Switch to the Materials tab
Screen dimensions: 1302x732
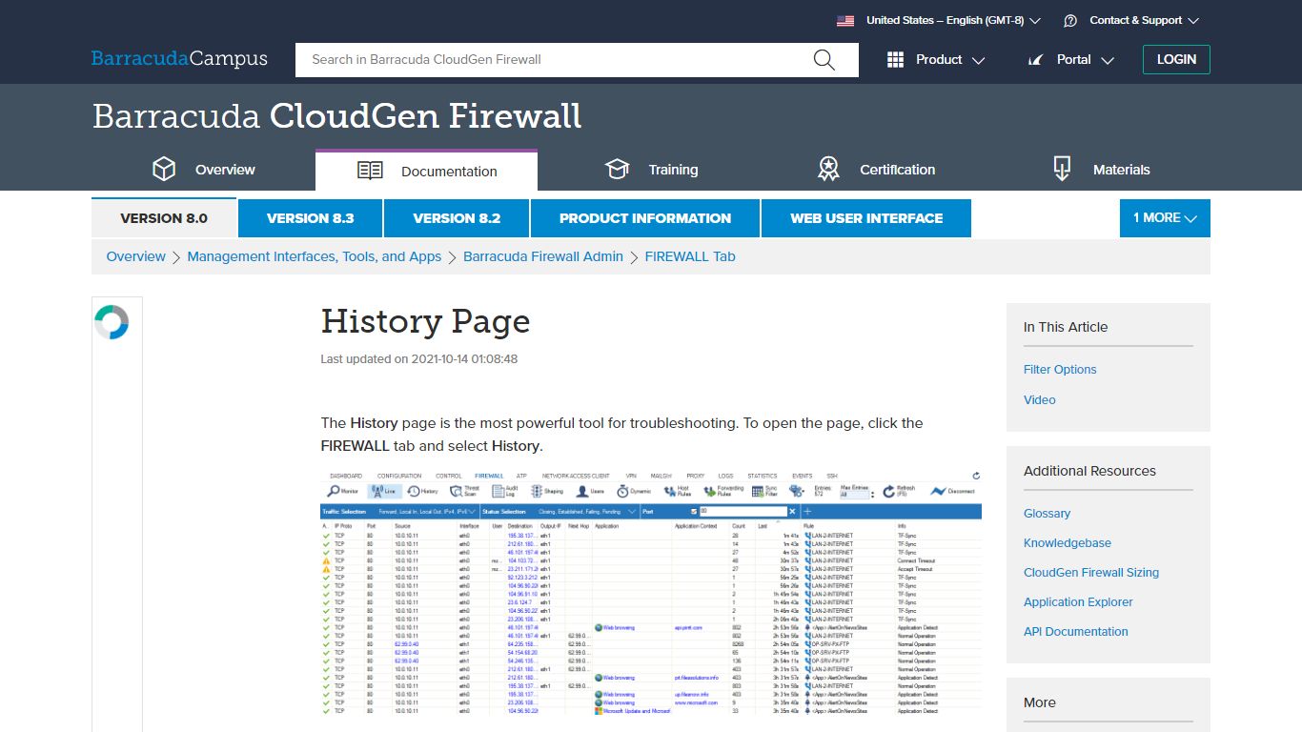1101,170
